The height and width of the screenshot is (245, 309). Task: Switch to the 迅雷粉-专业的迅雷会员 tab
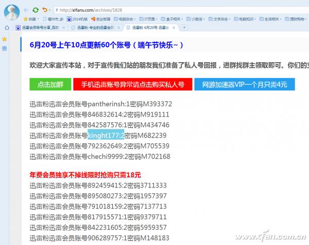click(95, 28)
